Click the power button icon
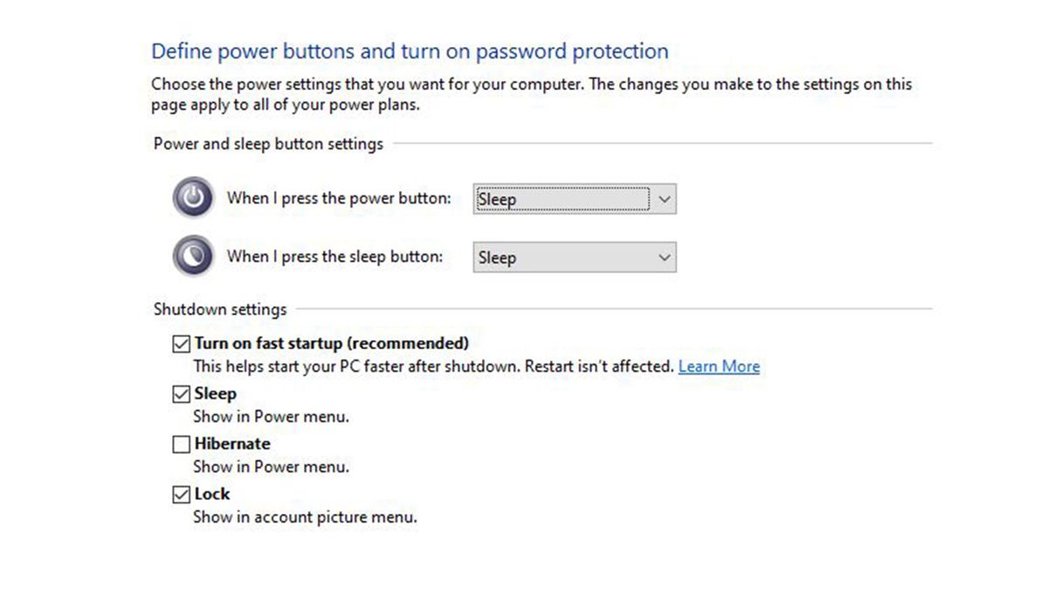The image size is (1048, 589). click(192, 197)
